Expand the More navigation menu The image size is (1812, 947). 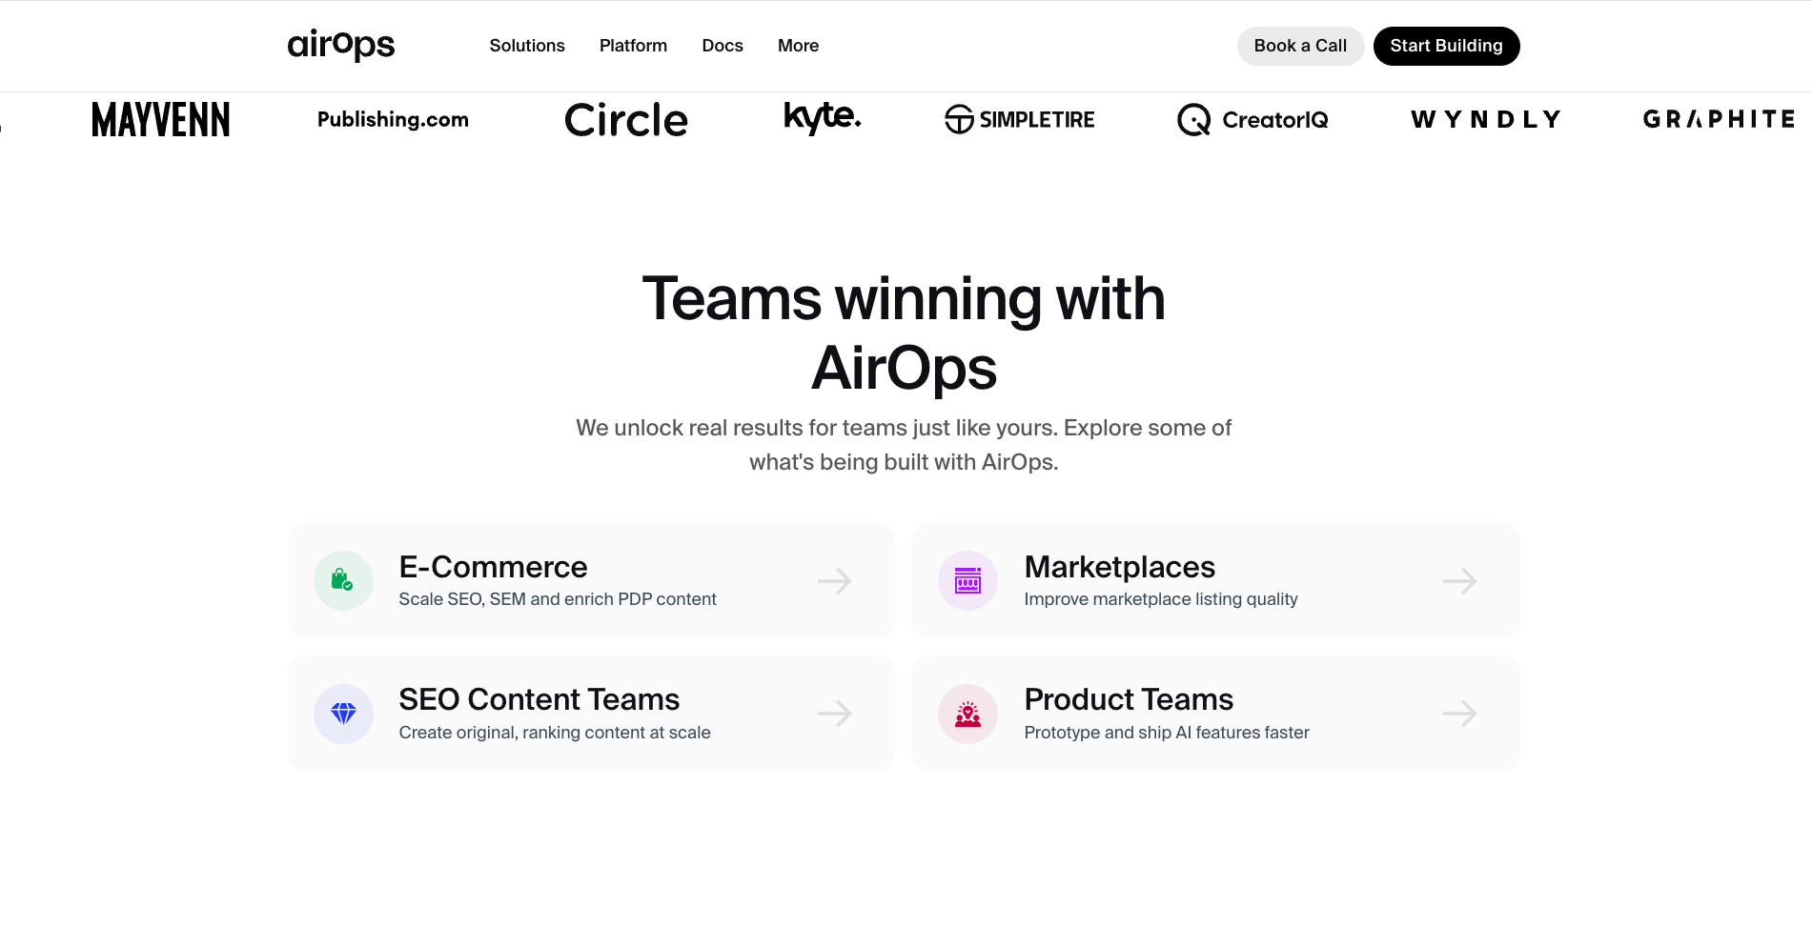(798, 46)
